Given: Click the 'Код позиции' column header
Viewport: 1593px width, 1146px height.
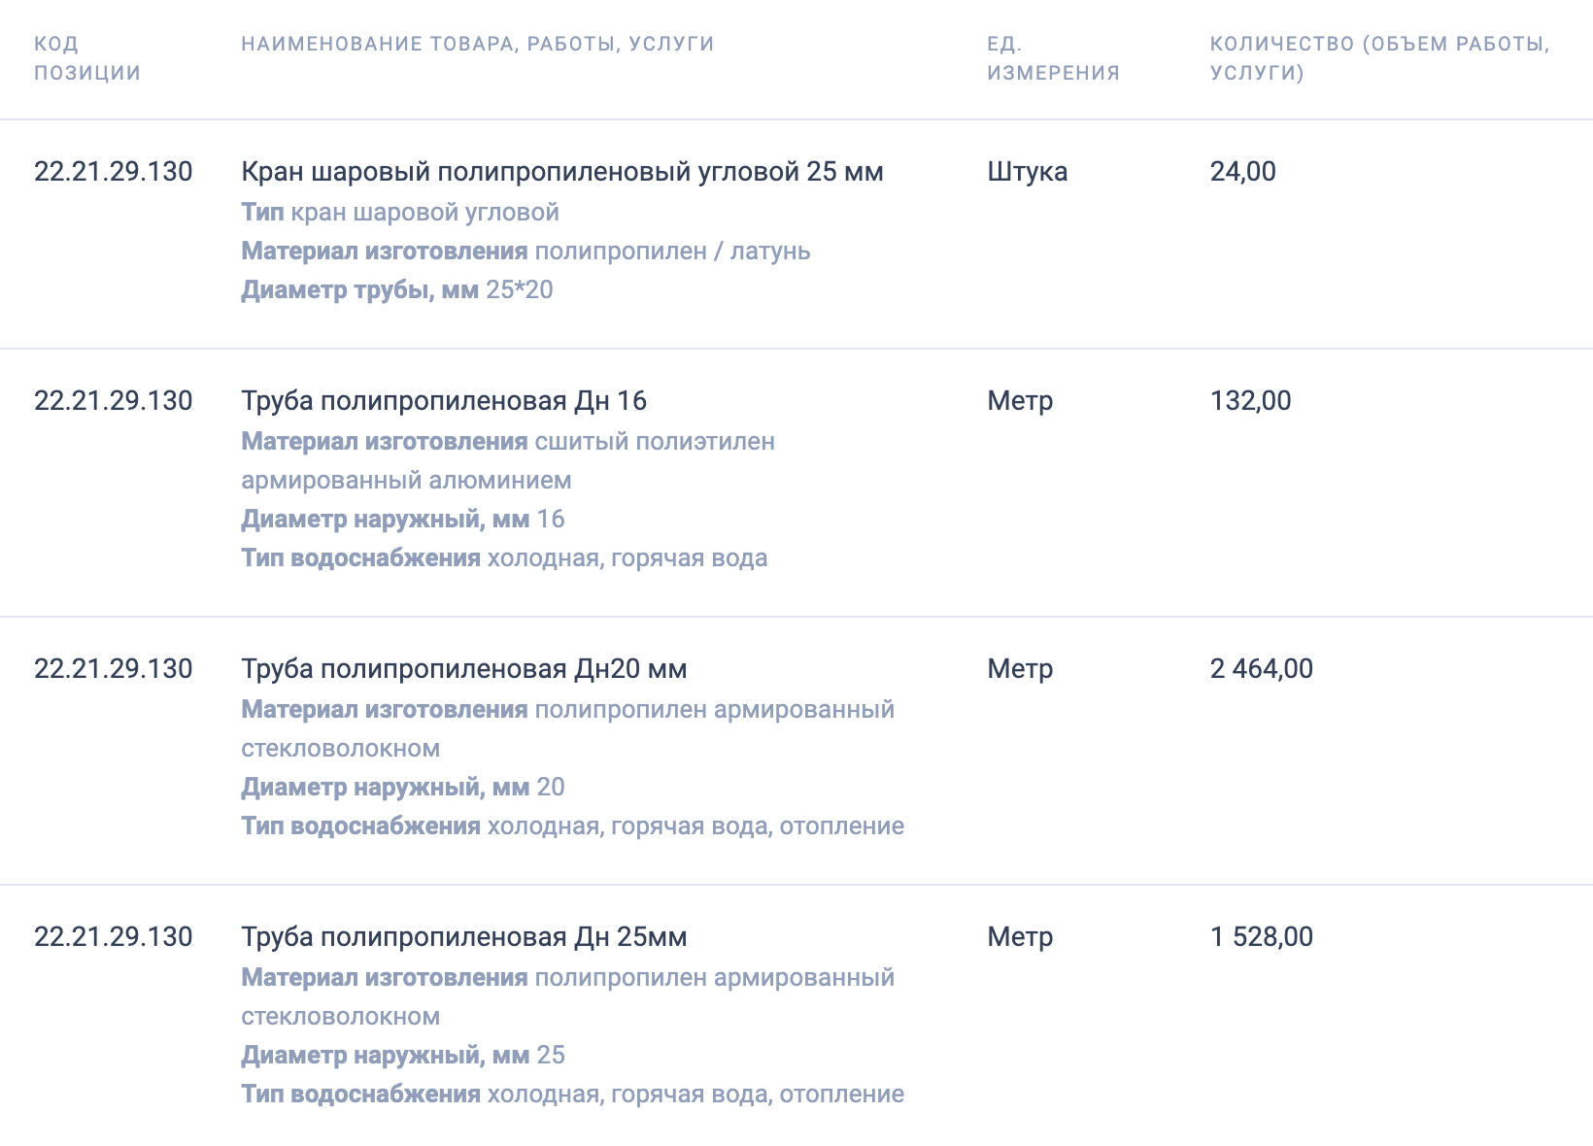Looking at the screenshot, I should click(x=86, y=58).
